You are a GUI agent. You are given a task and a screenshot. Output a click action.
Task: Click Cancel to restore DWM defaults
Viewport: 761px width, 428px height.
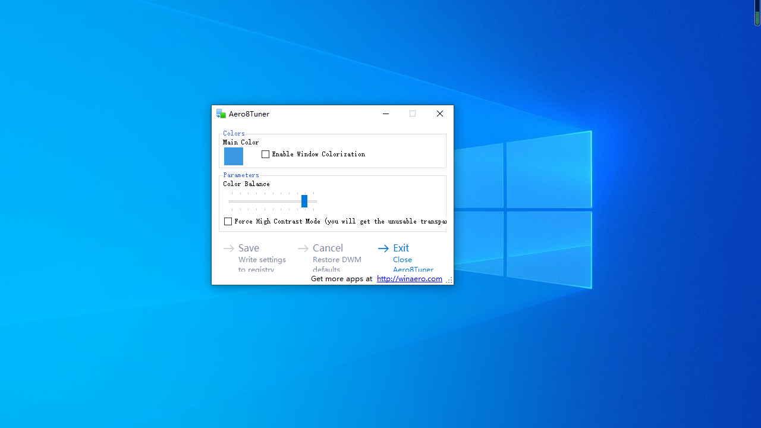pyautogui.click(x=330, y=259)
